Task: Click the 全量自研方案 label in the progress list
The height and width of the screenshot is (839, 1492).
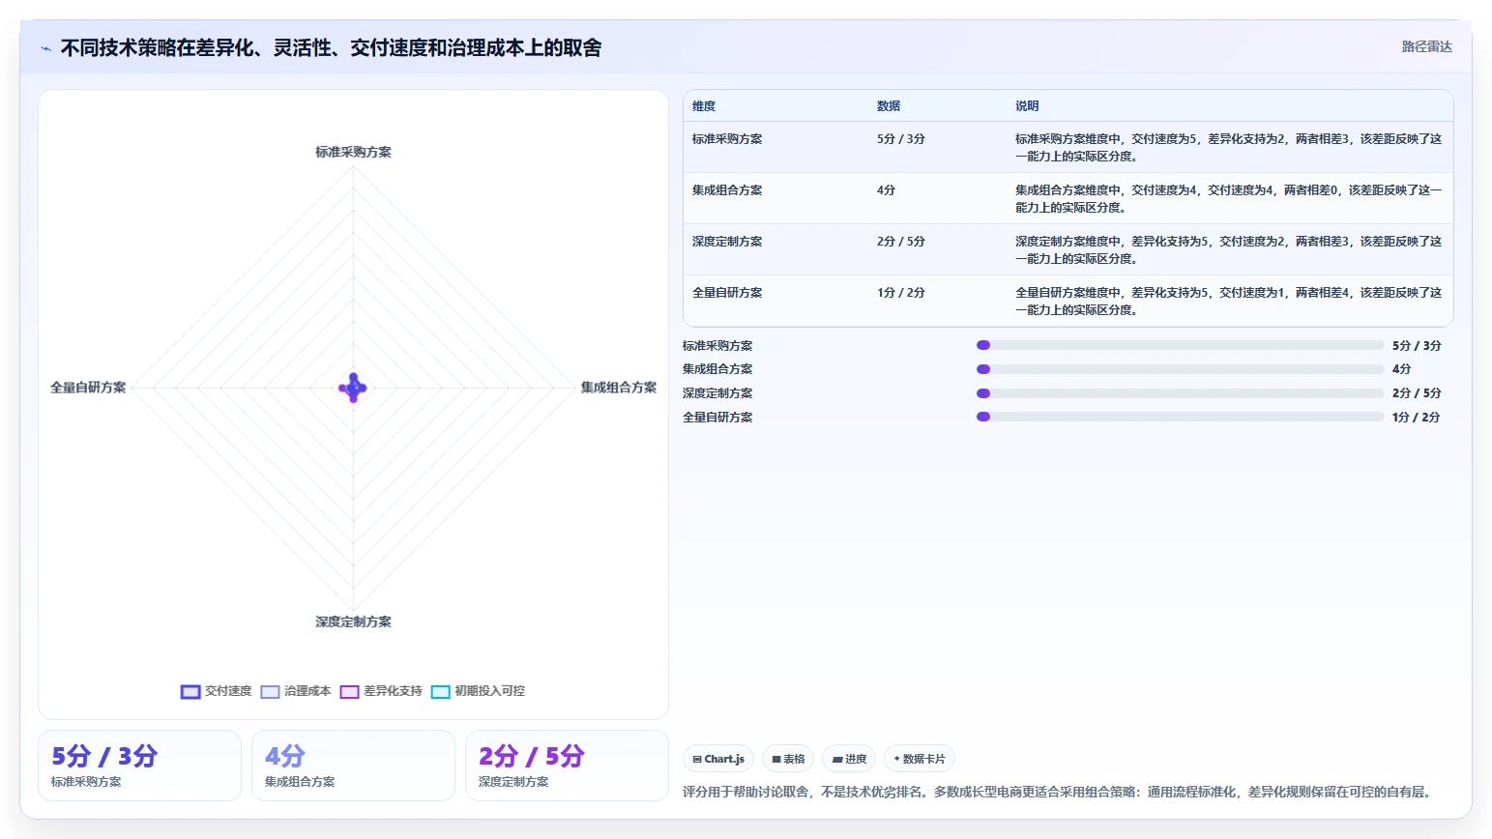Action: click(717, 418)
